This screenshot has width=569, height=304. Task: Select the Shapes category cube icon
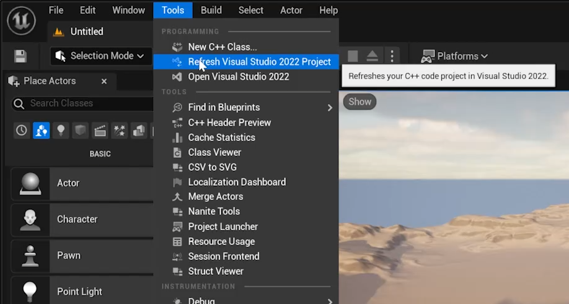(x=80, y=130)
